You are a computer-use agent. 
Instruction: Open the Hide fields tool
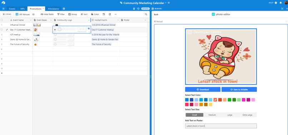point(47,14)
